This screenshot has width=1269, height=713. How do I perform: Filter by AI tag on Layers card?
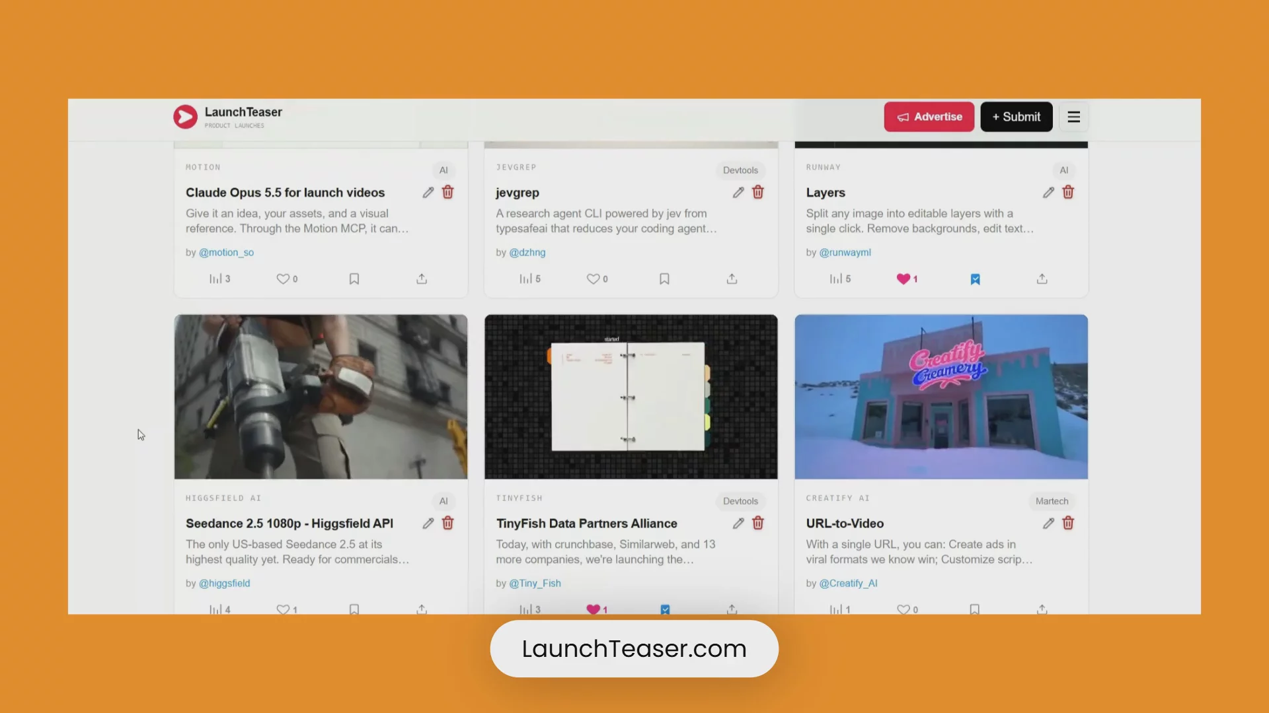[x=1063, y=170]
